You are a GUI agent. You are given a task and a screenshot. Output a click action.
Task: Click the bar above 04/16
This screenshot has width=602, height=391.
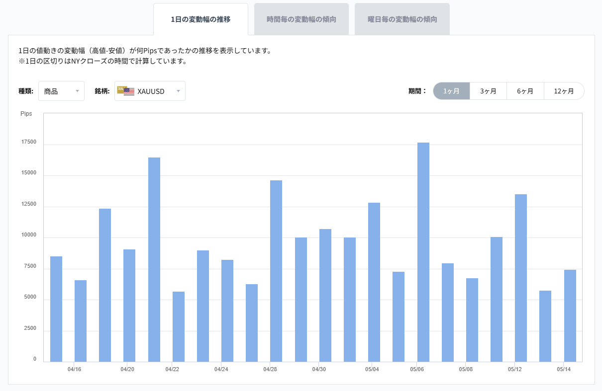point(81,321)
